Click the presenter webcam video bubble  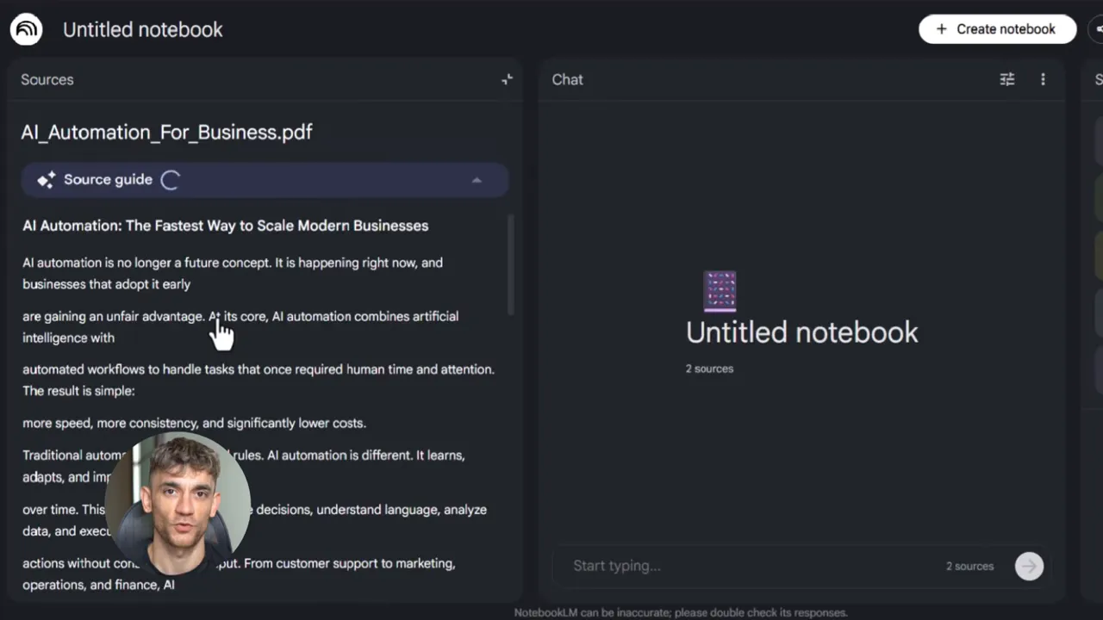click(x=178, y=505)
